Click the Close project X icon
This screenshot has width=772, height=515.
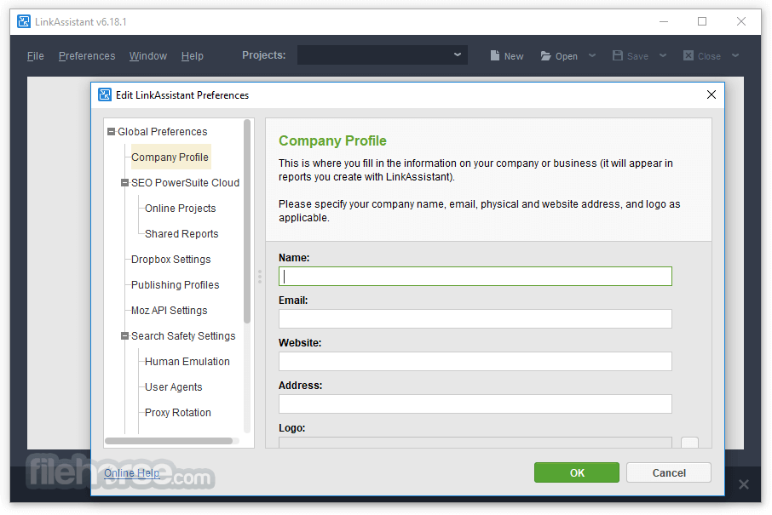[688, 55]
